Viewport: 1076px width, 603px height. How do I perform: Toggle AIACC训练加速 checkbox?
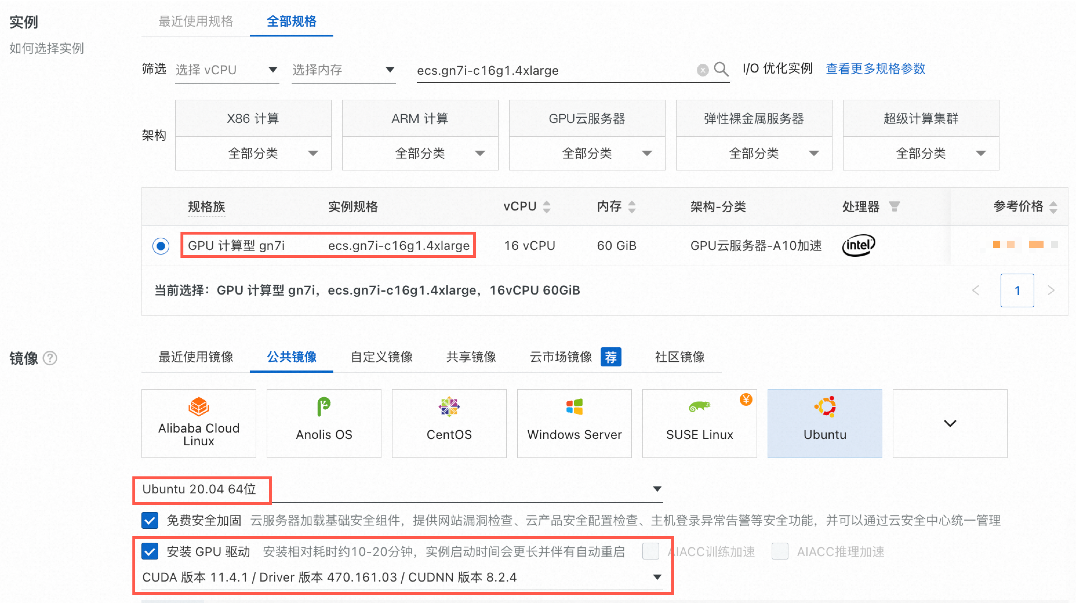[651, 551]
